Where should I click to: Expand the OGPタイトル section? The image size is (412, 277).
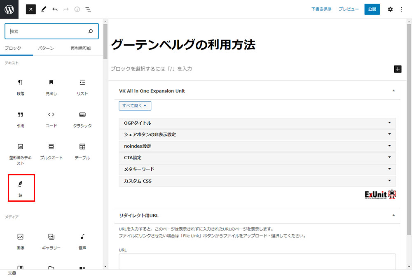(x=257, y=123)
